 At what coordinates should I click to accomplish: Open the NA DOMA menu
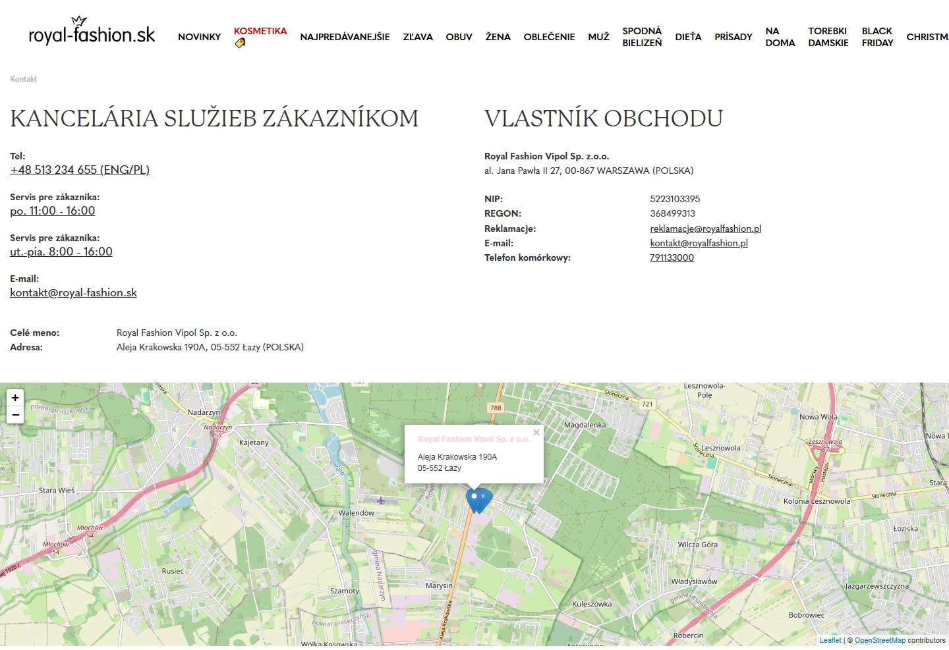point(780,37)
